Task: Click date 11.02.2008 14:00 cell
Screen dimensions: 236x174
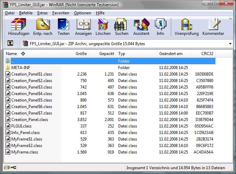Action: pyautogui.click(x=173, y=113)
